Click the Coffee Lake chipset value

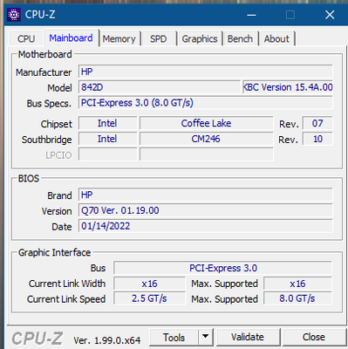click(x=206, y=123)
